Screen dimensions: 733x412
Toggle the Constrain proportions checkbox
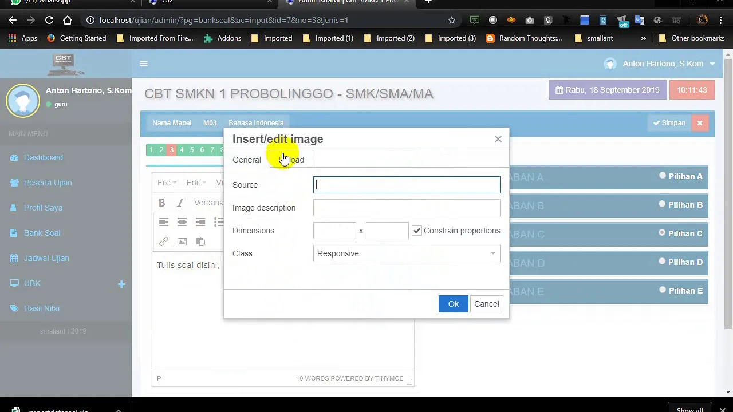(417, 231)
